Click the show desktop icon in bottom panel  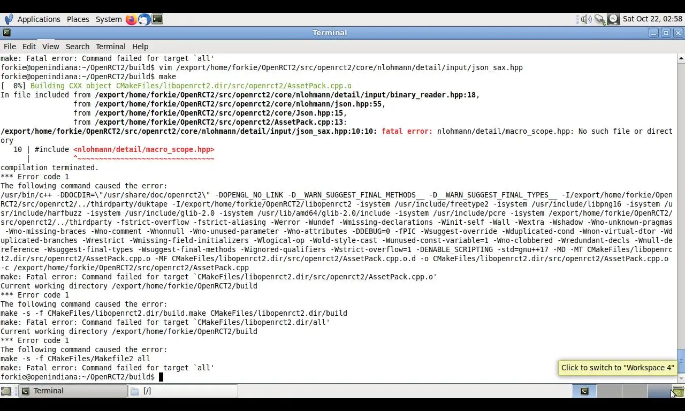[6, 391]
